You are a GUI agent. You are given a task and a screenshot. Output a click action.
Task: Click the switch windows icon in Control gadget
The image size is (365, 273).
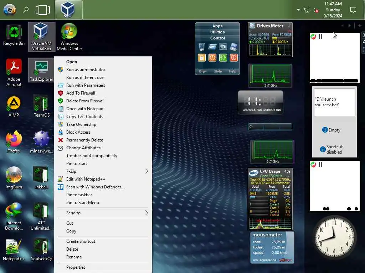point(223,47)
